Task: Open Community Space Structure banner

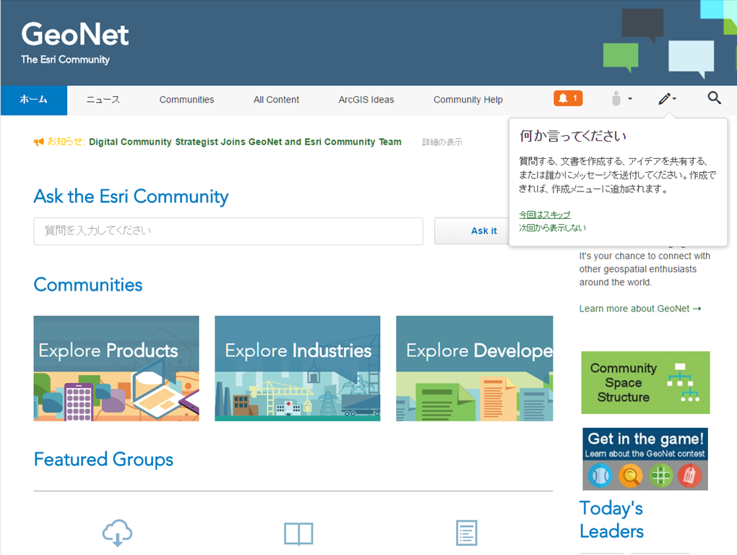Action: tap(645, 382)
